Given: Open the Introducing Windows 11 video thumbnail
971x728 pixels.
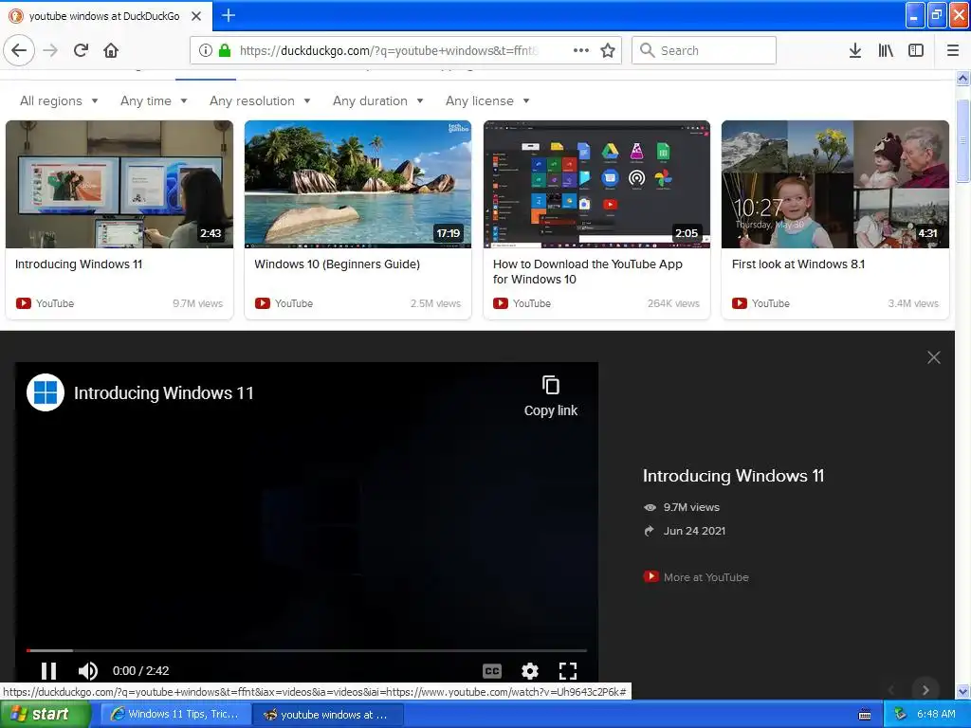Looking at the screenshot, I should click(119, 184).
